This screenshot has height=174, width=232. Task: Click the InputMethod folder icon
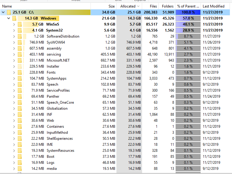tap(20, 133)
